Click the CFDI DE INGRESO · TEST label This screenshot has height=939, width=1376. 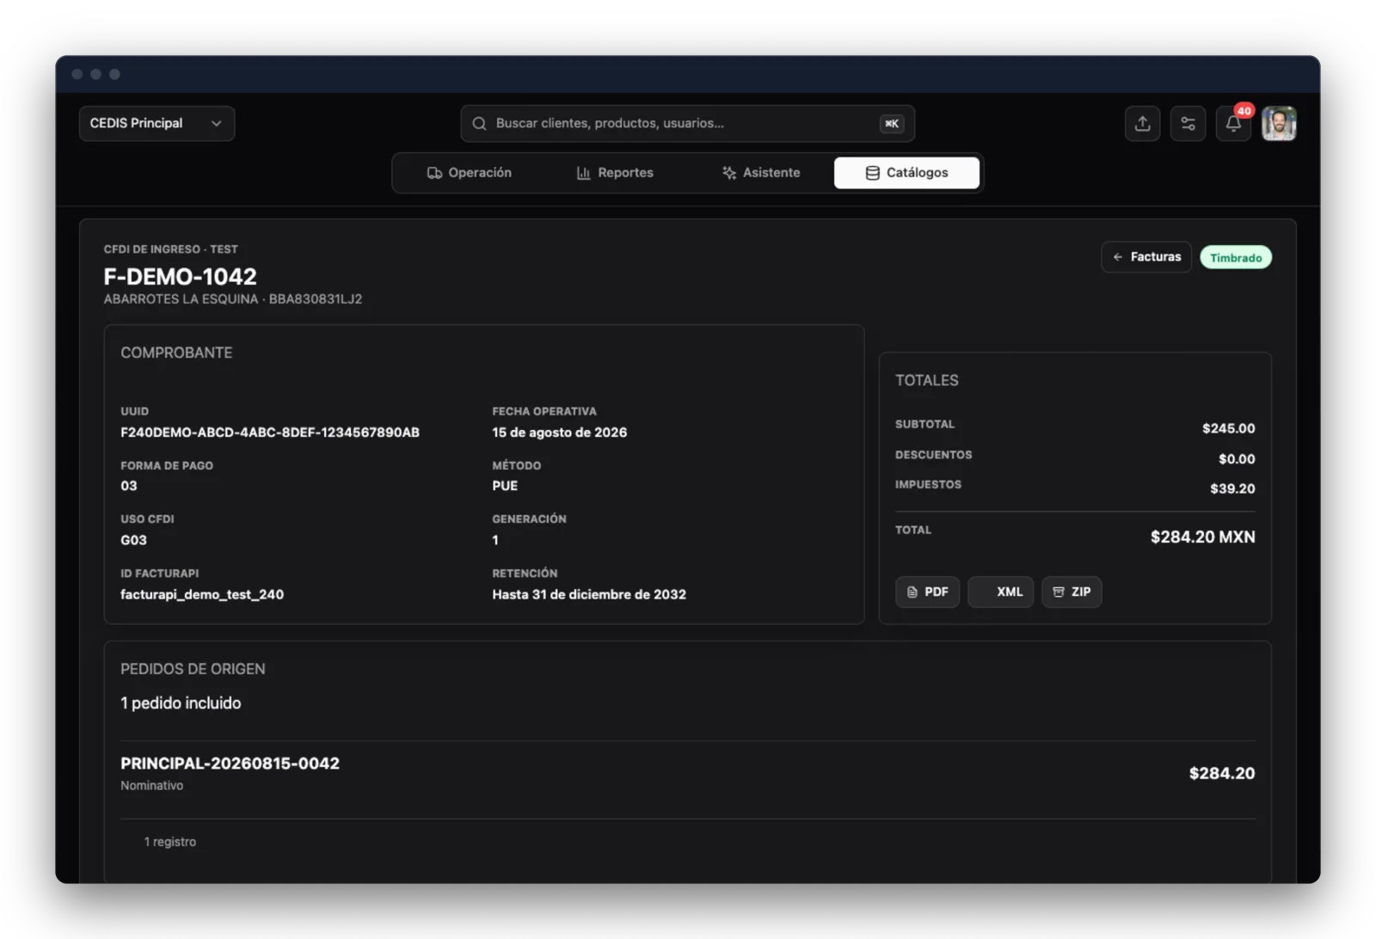[170, 249]
